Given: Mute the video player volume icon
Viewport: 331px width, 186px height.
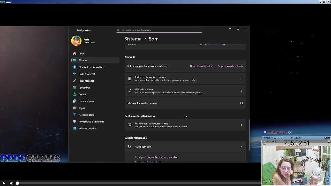Looking at the screenshot, I should click(x=12, y=183).
